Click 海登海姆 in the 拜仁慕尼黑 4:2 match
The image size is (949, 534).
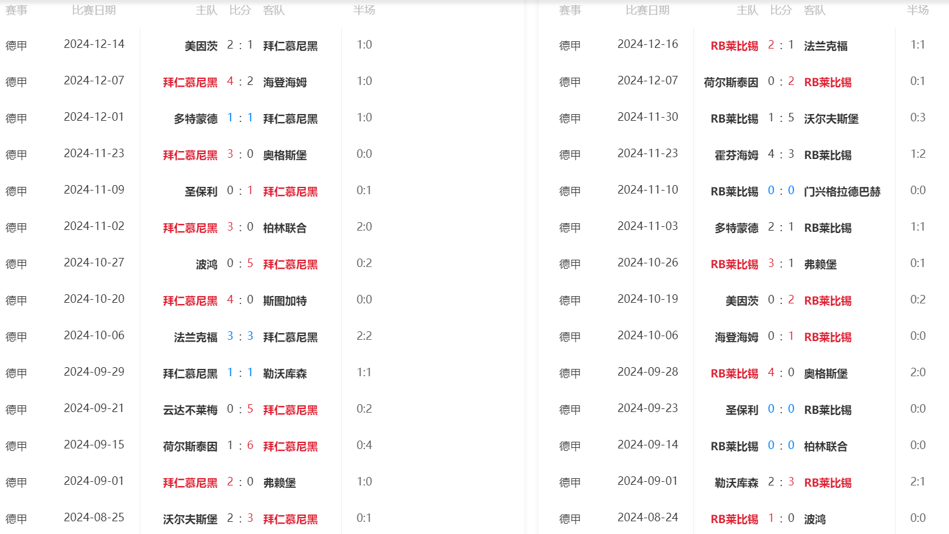[x=285, y=83]
